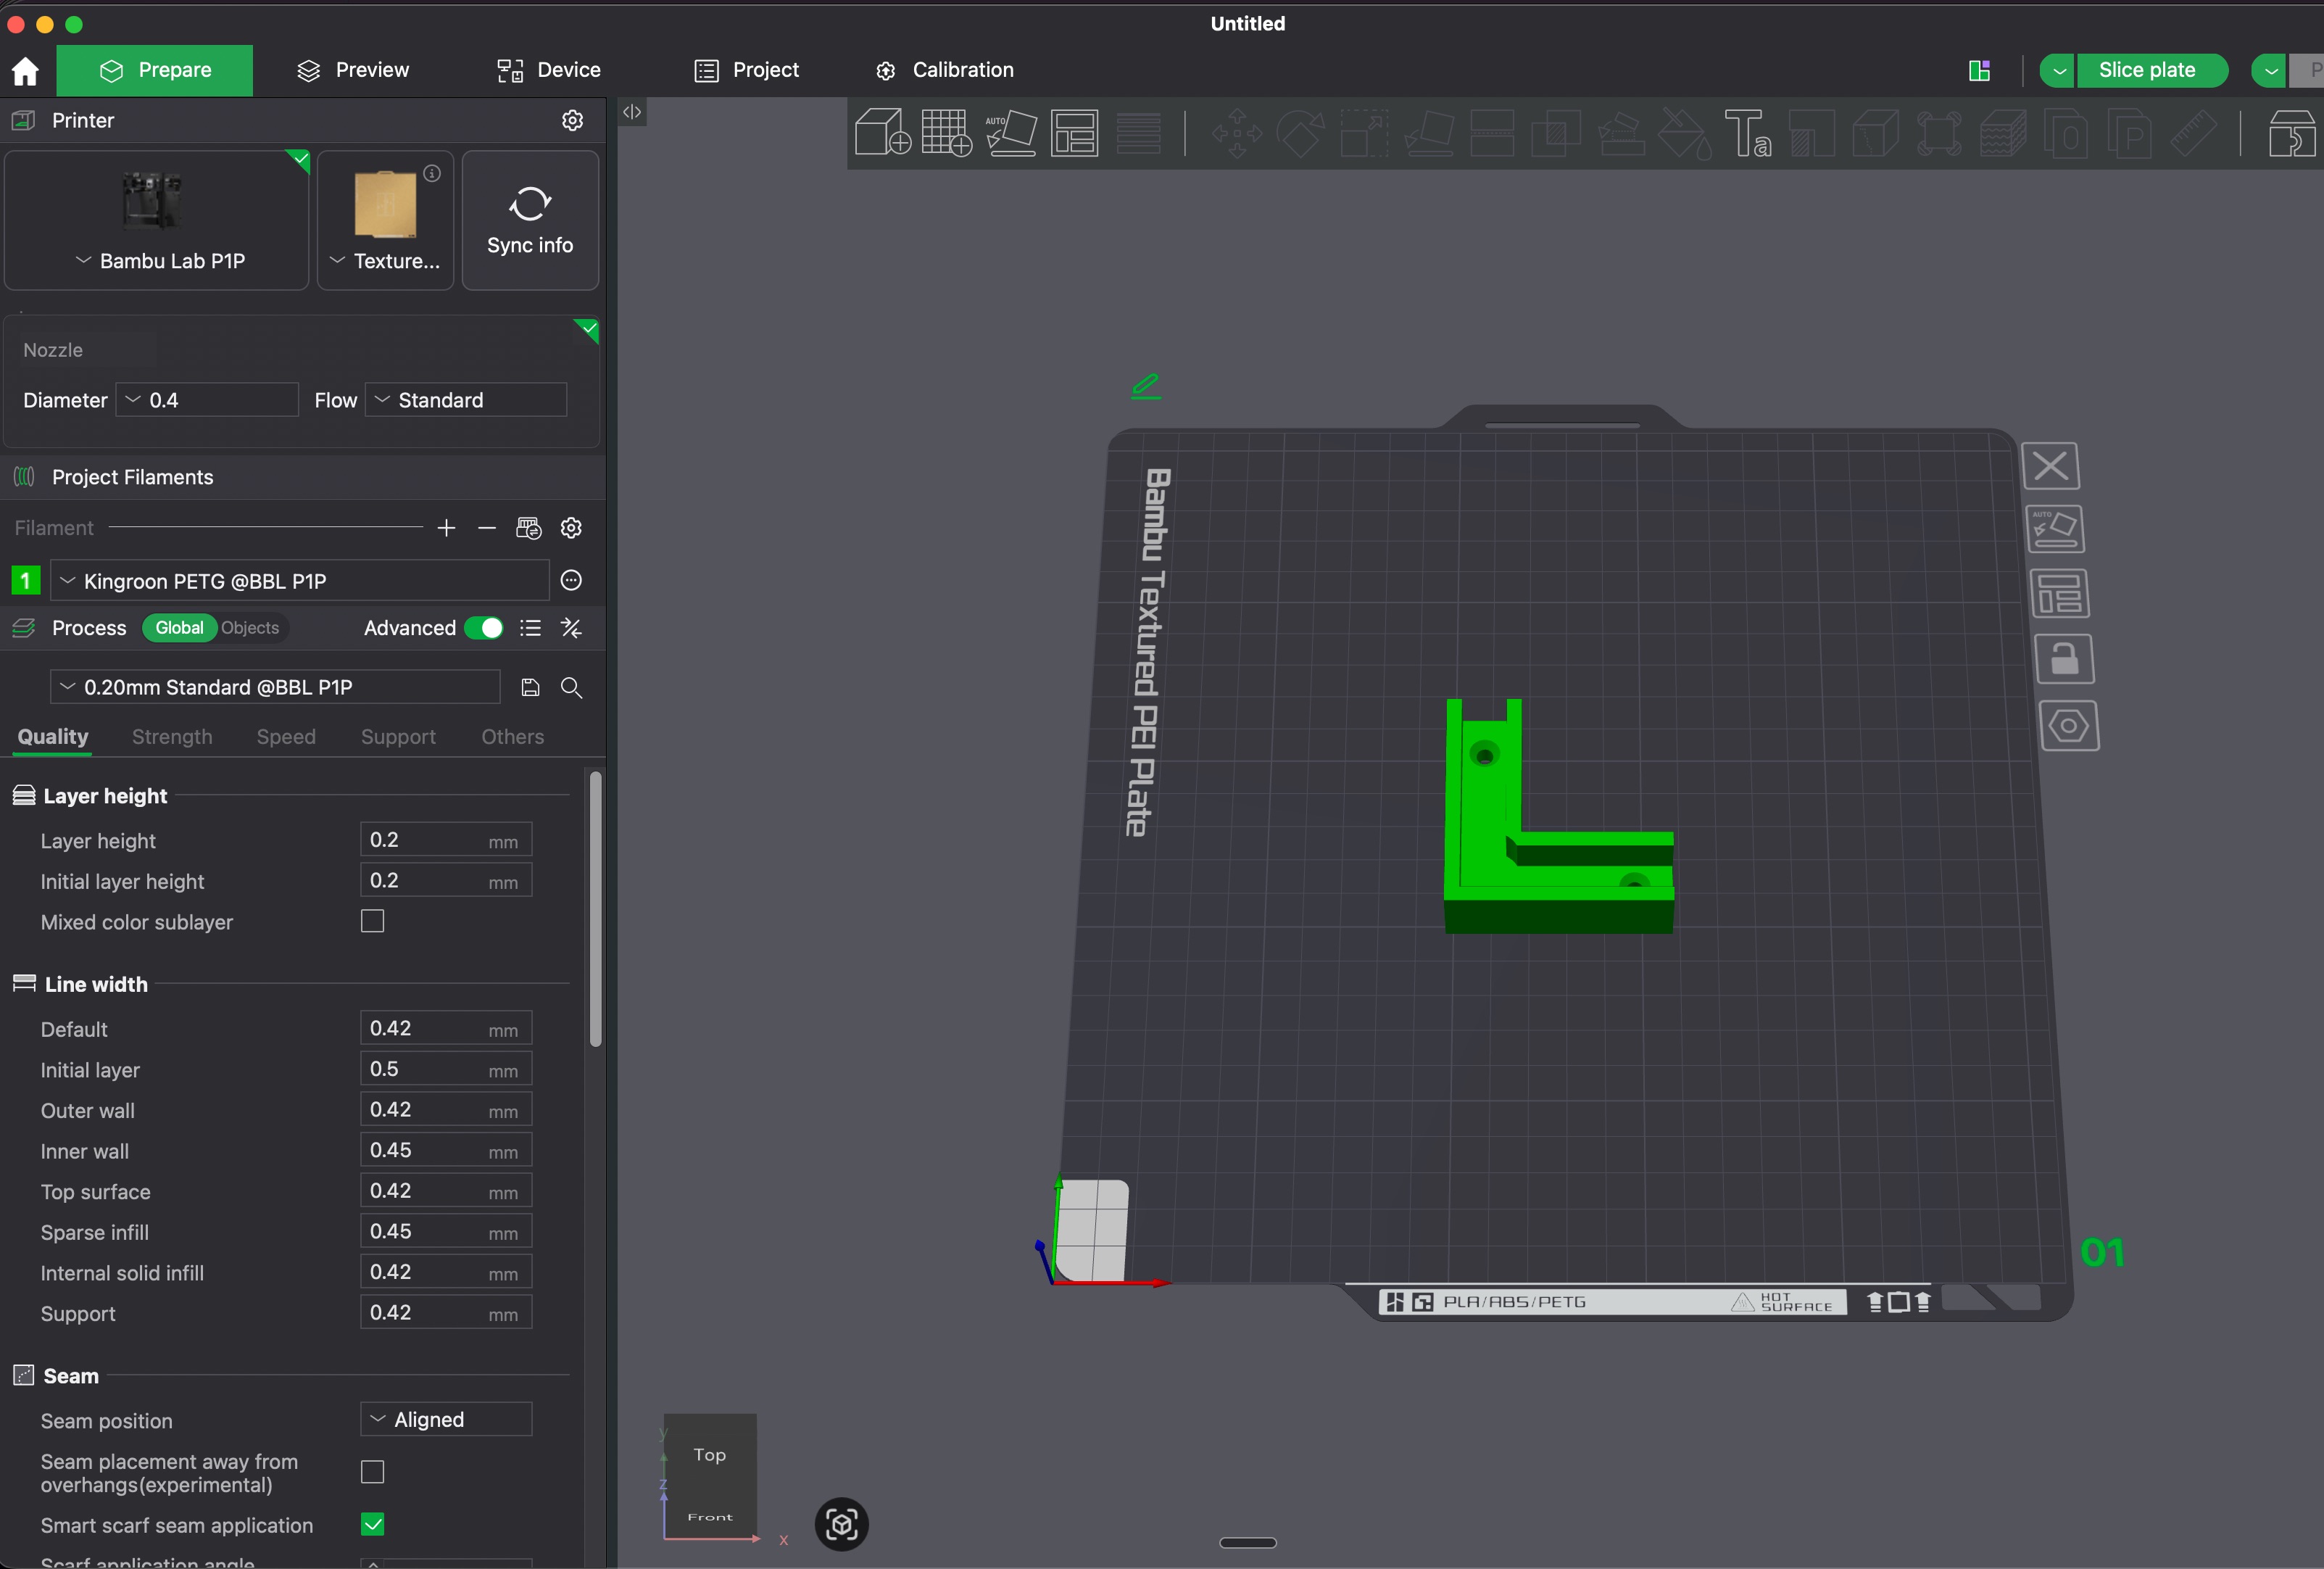Enable Mixed color sublayer checkbox
The height and width of the screenshot is (1569, 2324).
372,921
